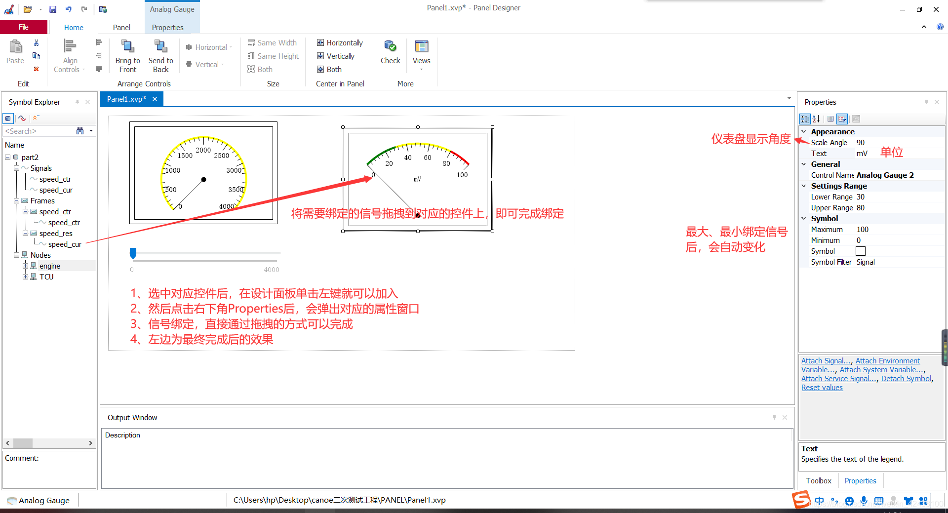Image resolution: width=948 pixels, height=513 pixels.
Task: Pin the Symbol Explorer panel
Action: 77,102
